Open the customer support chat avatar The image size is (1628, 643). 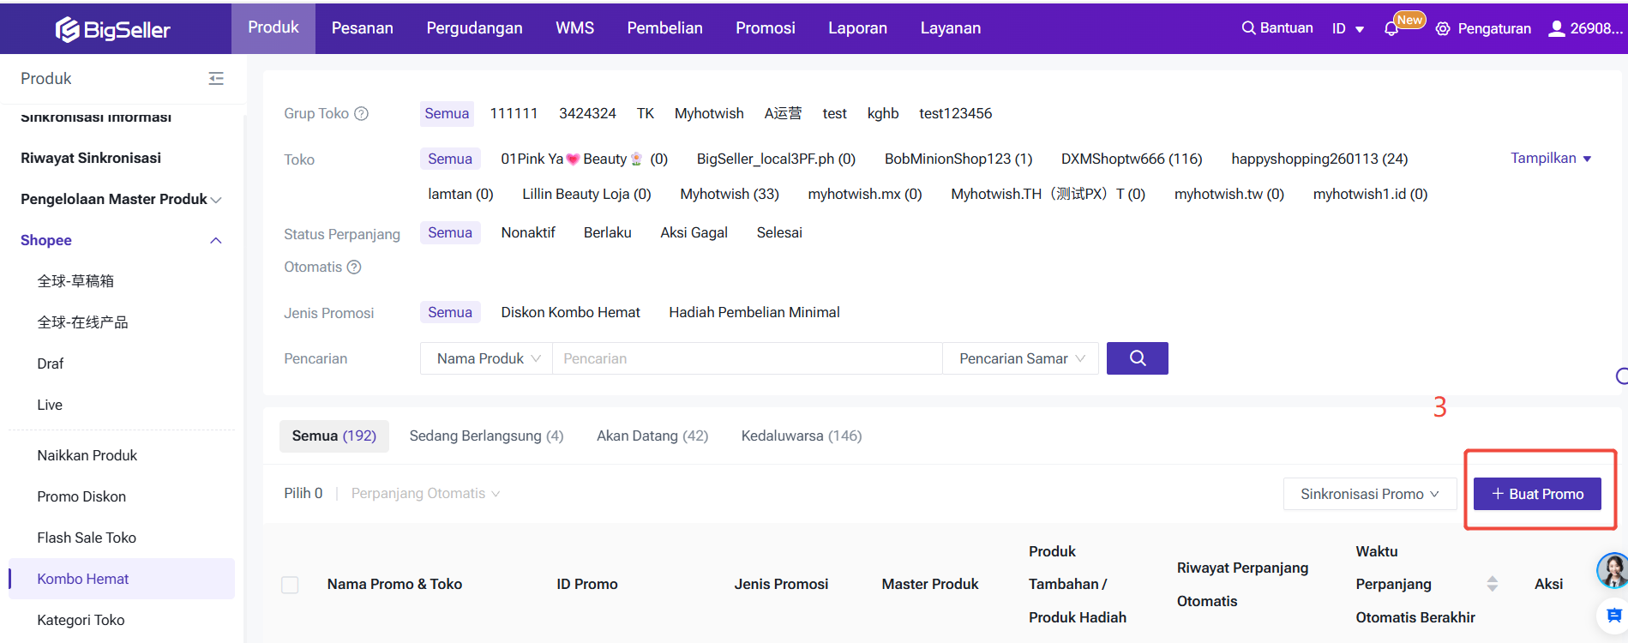click(1613, 570)
